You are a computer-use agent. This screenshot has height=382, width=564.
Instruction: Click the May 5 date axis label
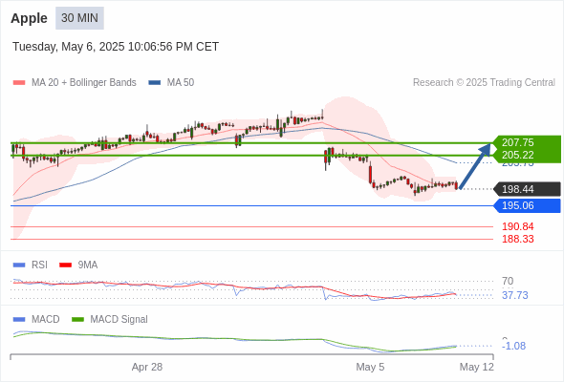pyautogui.click(x=370, y=367)
